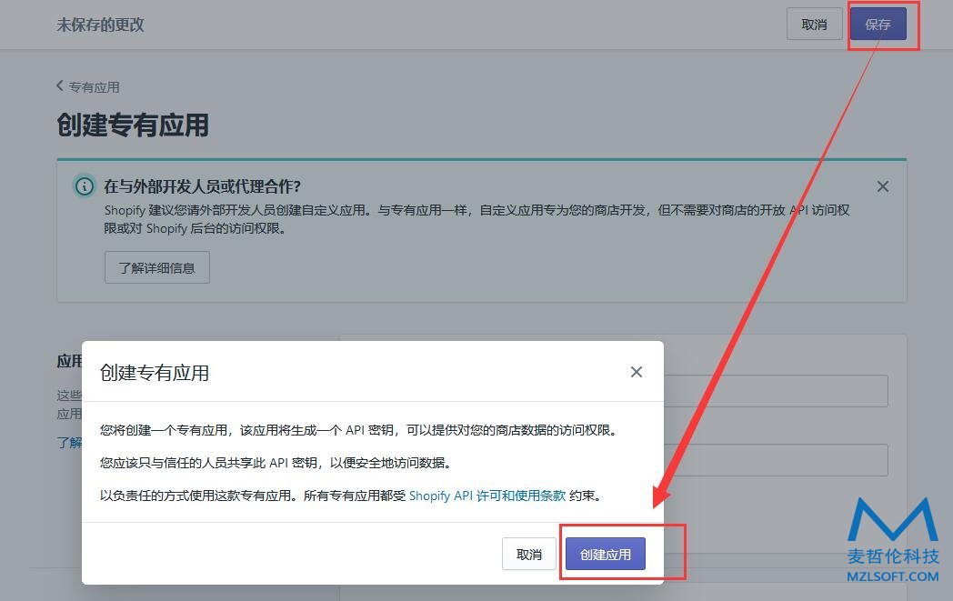Click the 创建专有应用 page heading
Image resolution: width=953 pixels, height=601 pixels.
click(x=133, y=125)
